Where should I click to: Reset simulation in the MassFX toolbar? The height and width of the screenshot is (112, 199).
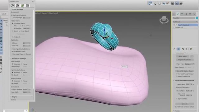173,3
